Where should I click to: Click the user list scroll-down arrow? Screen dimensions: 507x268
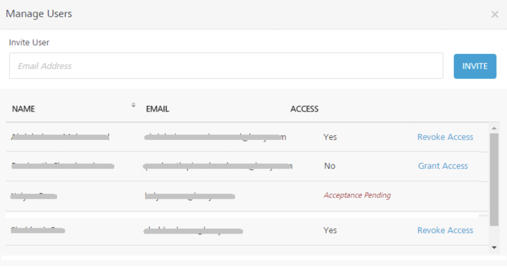pos(494,248)
